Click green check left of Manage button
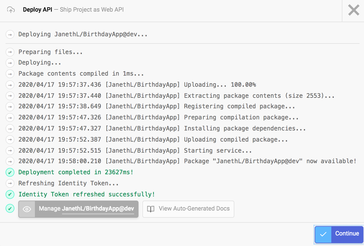 pos(10,208)
